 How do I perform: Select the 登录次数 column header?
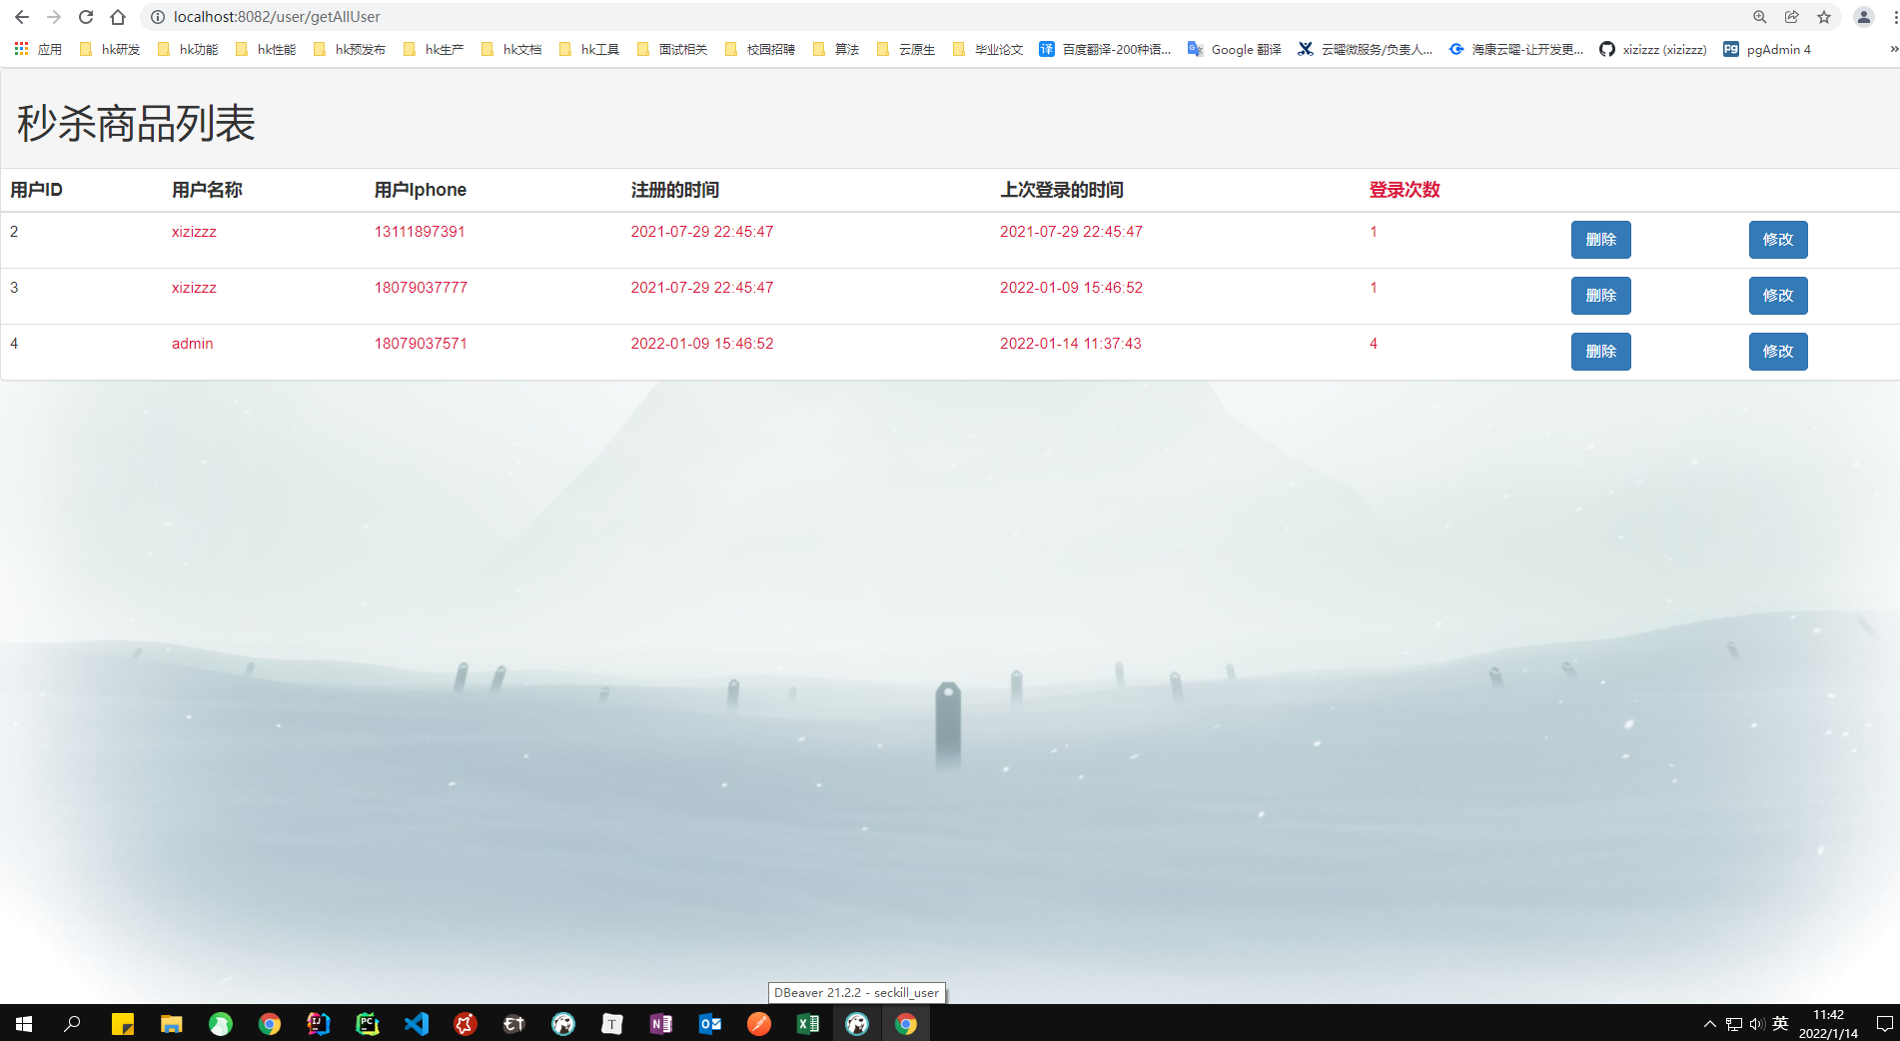pyautogui.click(x=1405, y=190)
